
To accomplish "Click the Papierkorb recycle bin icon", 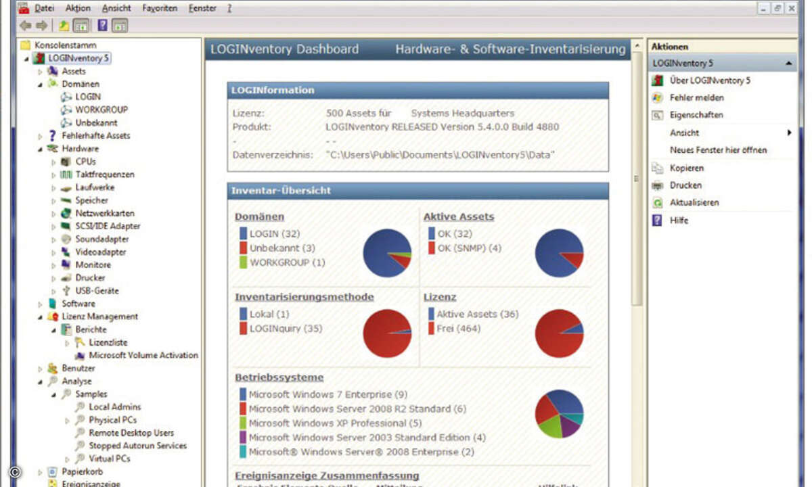I will (x=53, y=471).
